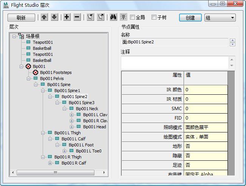Viewport: 246px width, 186px height.
Task: Click the red X icon beside Bip001 Footsteps
Action: point(36,72)
